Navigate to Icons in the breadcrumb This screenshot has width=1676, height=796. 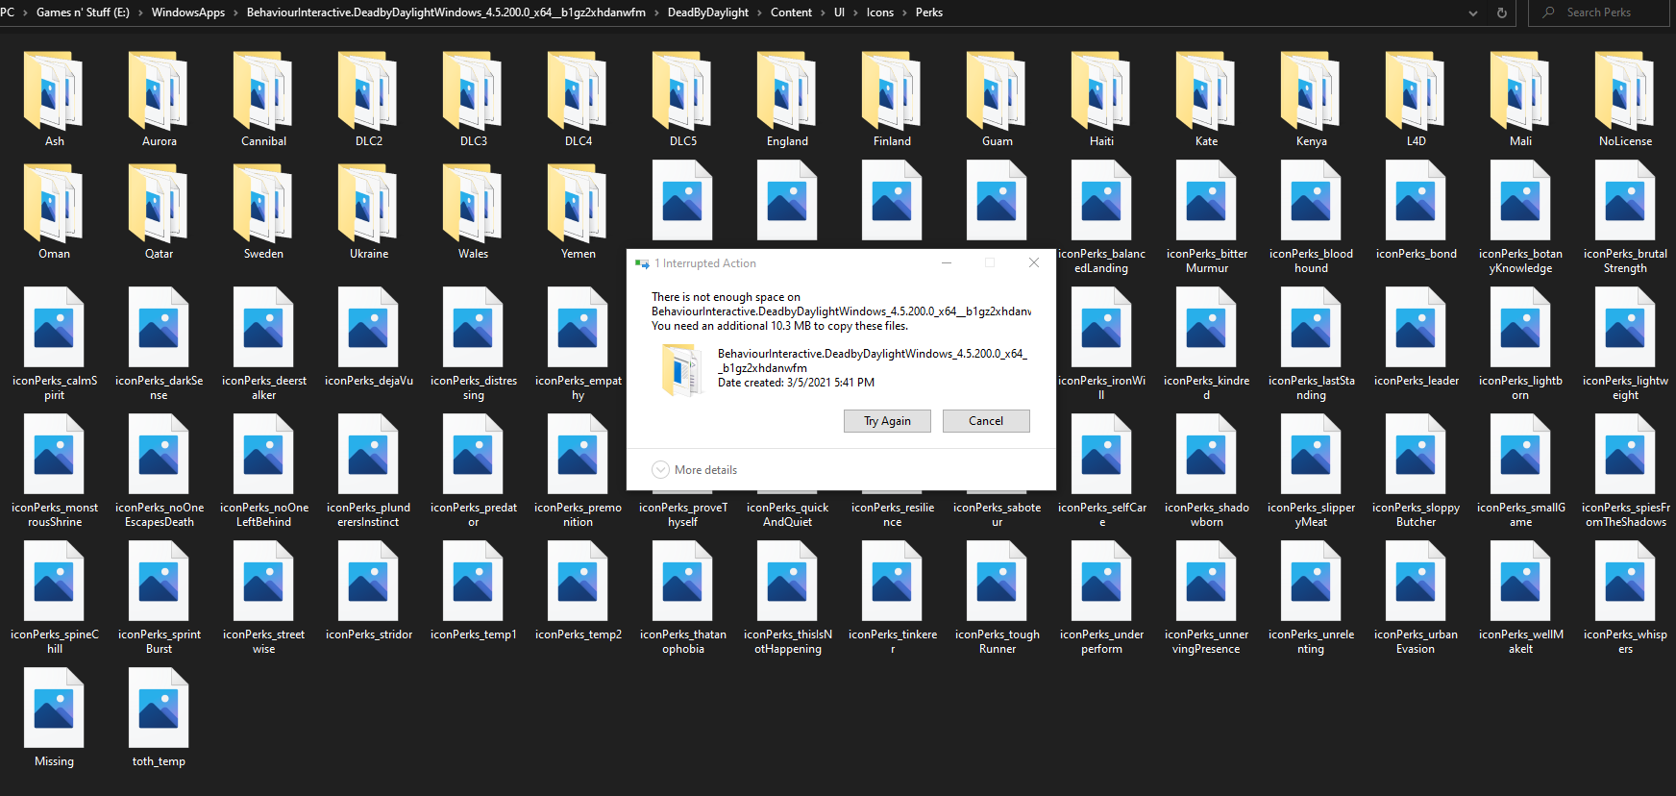879,12
